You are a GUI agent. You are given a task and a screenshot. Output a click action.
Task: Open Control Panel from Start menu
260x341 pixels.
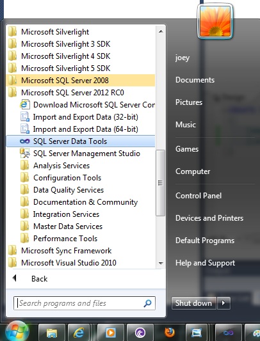(x=199, y=196)
